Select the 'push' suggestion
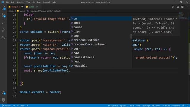 click(101, 49)
